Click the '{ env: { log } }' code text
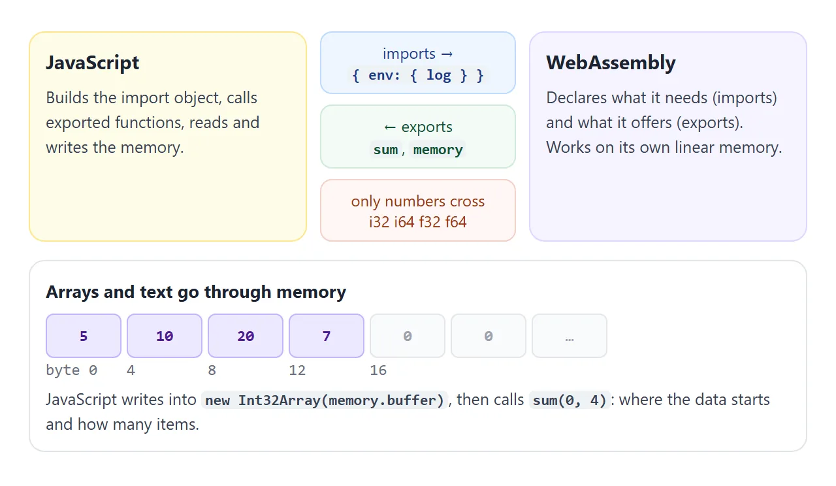 tap(418, 75)
